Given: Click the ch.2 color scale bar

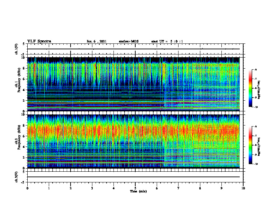Looking at the screenshot, I should click(x=250, y=145).
